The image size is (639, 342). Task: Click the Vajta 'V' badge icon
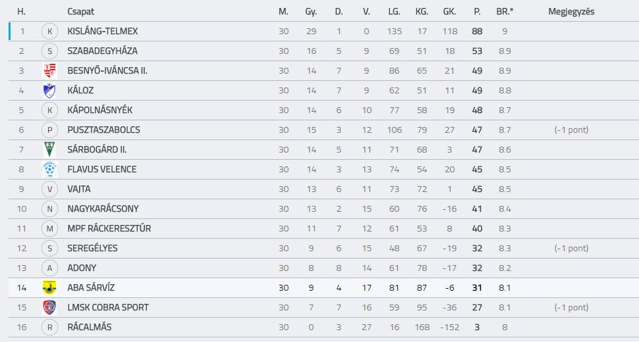pyautogui.click(x=49, y=189)
